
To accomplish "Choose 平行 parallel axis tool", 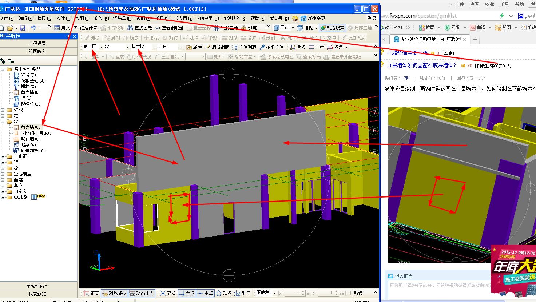I will point(316,47).
